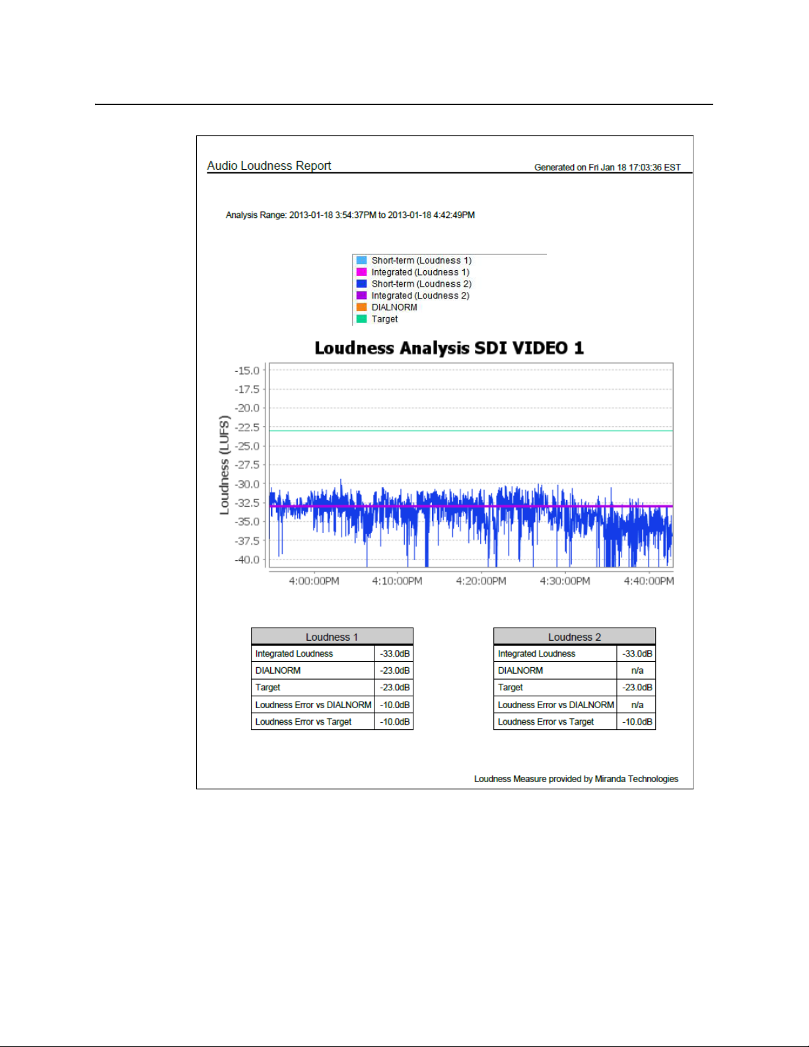Click the chart title 'Loudness Analysis SDI VIDEO 1'
The height and width of the screenshot is (1047, 809).
(x=449, y=348)
